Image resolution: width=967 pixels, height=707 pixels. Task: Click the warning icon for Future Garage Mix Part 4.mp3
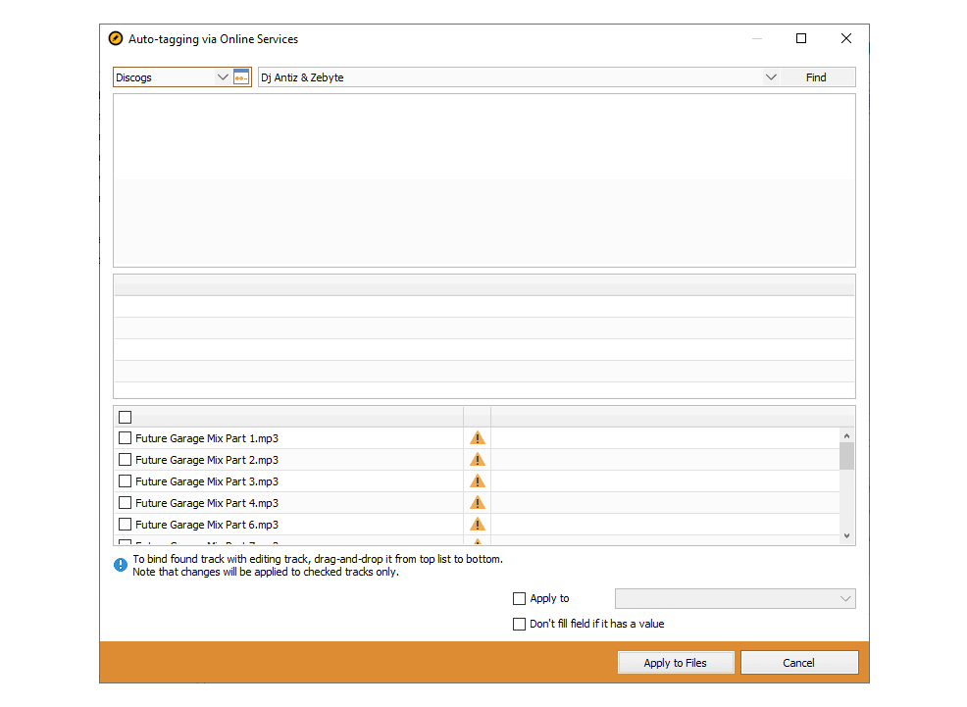(x=478, y=502)
